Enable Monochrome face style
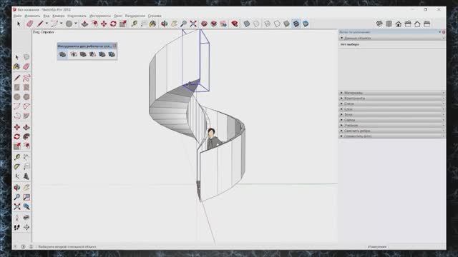Viewport: 458px width, 257px height. click(x=306, y=24)
